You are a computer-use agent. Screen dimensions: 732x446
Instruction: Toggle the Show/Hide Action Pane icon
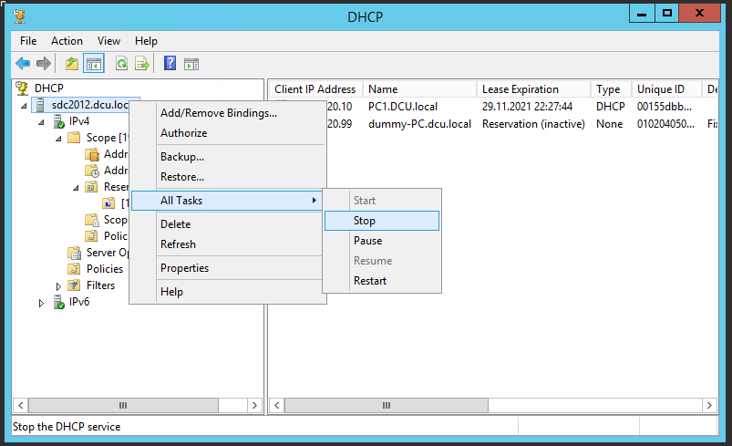point(191,63)
